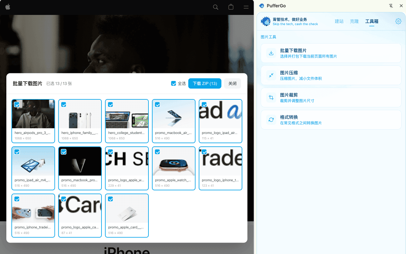Click the image compress arrows icon
This screenshot has height=254, width=406.
pos(271,75)
